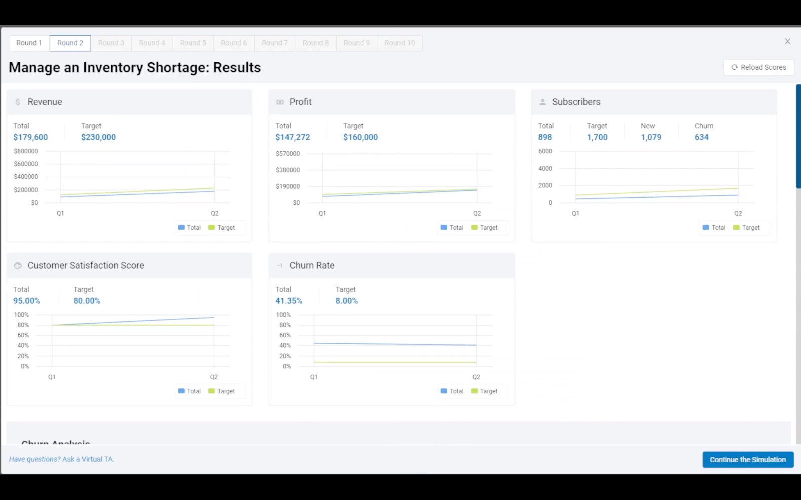The image size is (801, 500).
Task: Switch to the Round 3 tab
Action: pos(111,43)
